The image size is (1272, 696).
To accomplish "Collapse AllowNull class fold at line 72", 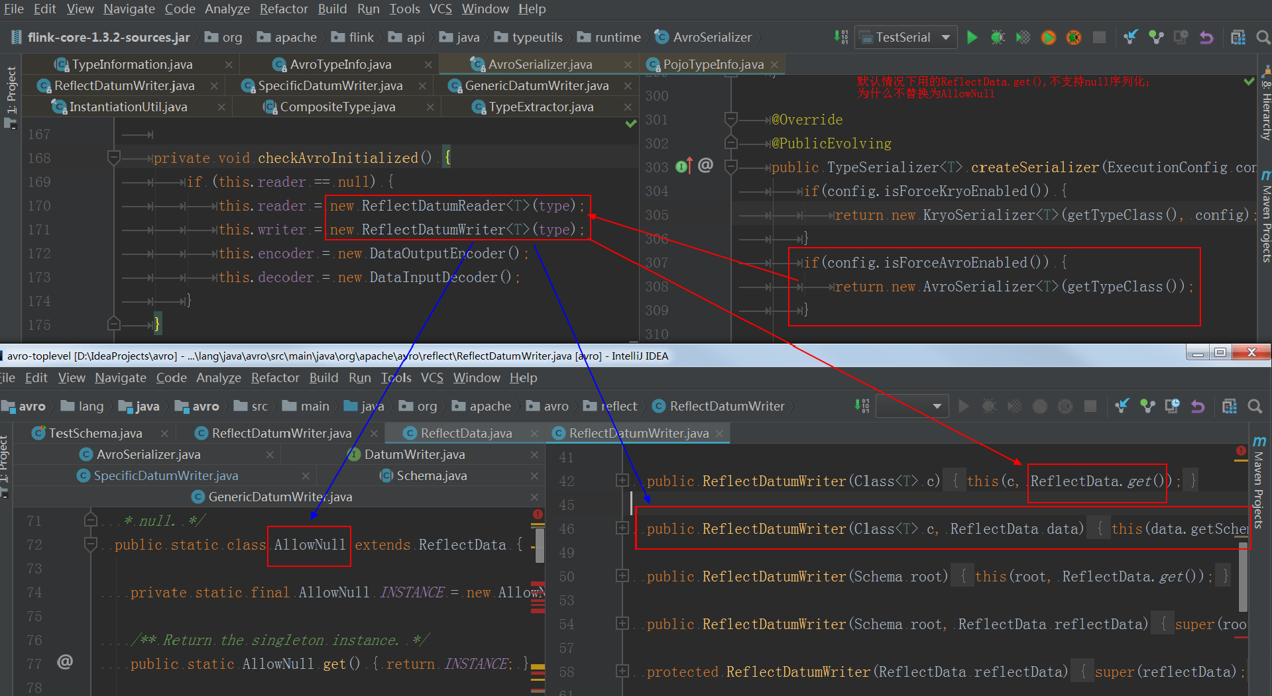I will tap(91, 544).
